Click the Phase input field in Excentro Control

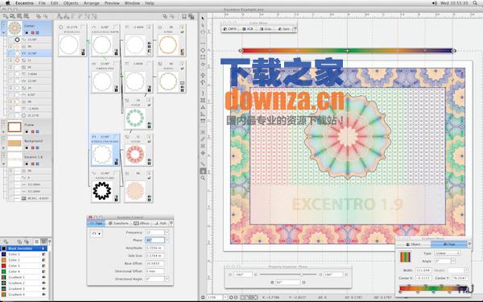pyautogui.click(x=155, y=240)
